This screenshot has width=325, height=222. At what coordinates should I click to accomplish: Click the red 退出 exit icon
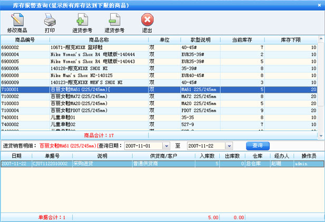tap(147, 22)
